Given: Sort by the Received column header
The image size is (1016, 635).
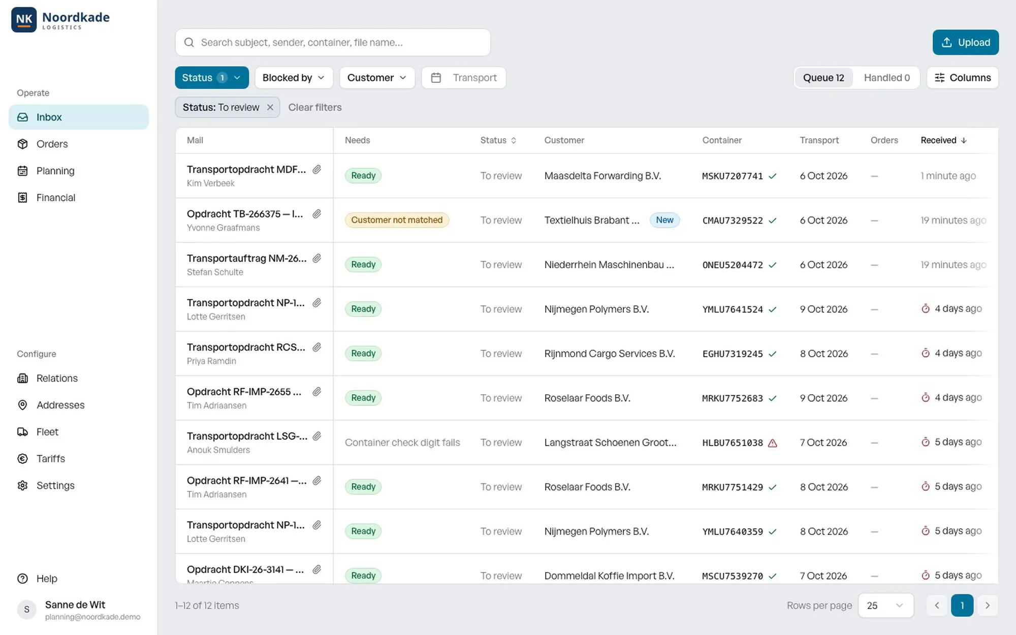Looking at the screenshot, I should [943, 141].
